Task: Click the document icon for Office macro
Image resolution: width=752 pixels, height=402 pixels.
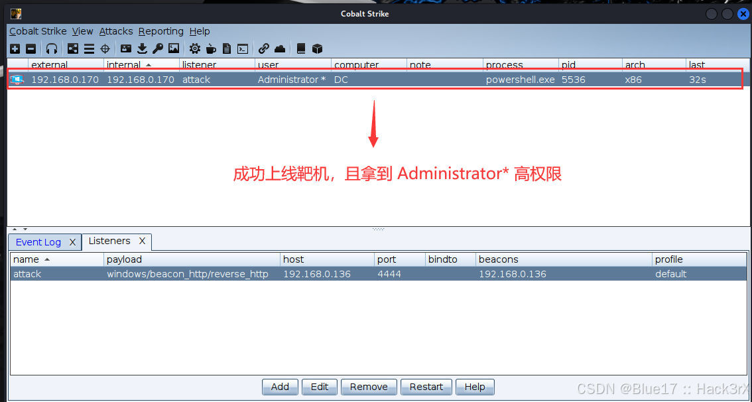Action: (x=227, y=48)
